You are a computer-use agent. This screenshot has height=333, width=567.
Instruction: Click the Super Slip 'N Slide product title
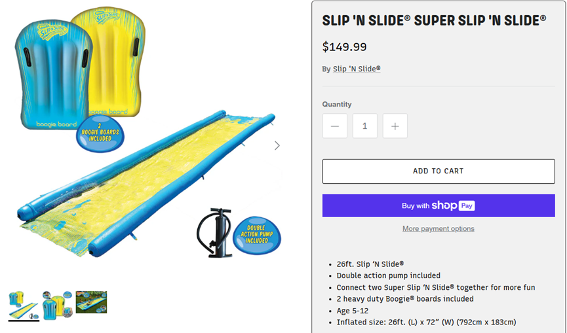[x=434, y=20]
